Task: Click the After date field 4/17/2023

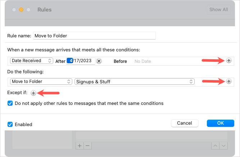Action: [x=81, y=61]
